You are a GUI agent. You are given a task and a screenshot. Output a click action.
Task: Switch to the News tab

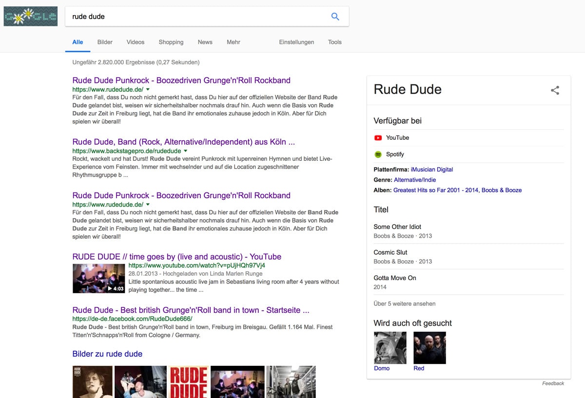pyautogui.click(x=205, y=42)
